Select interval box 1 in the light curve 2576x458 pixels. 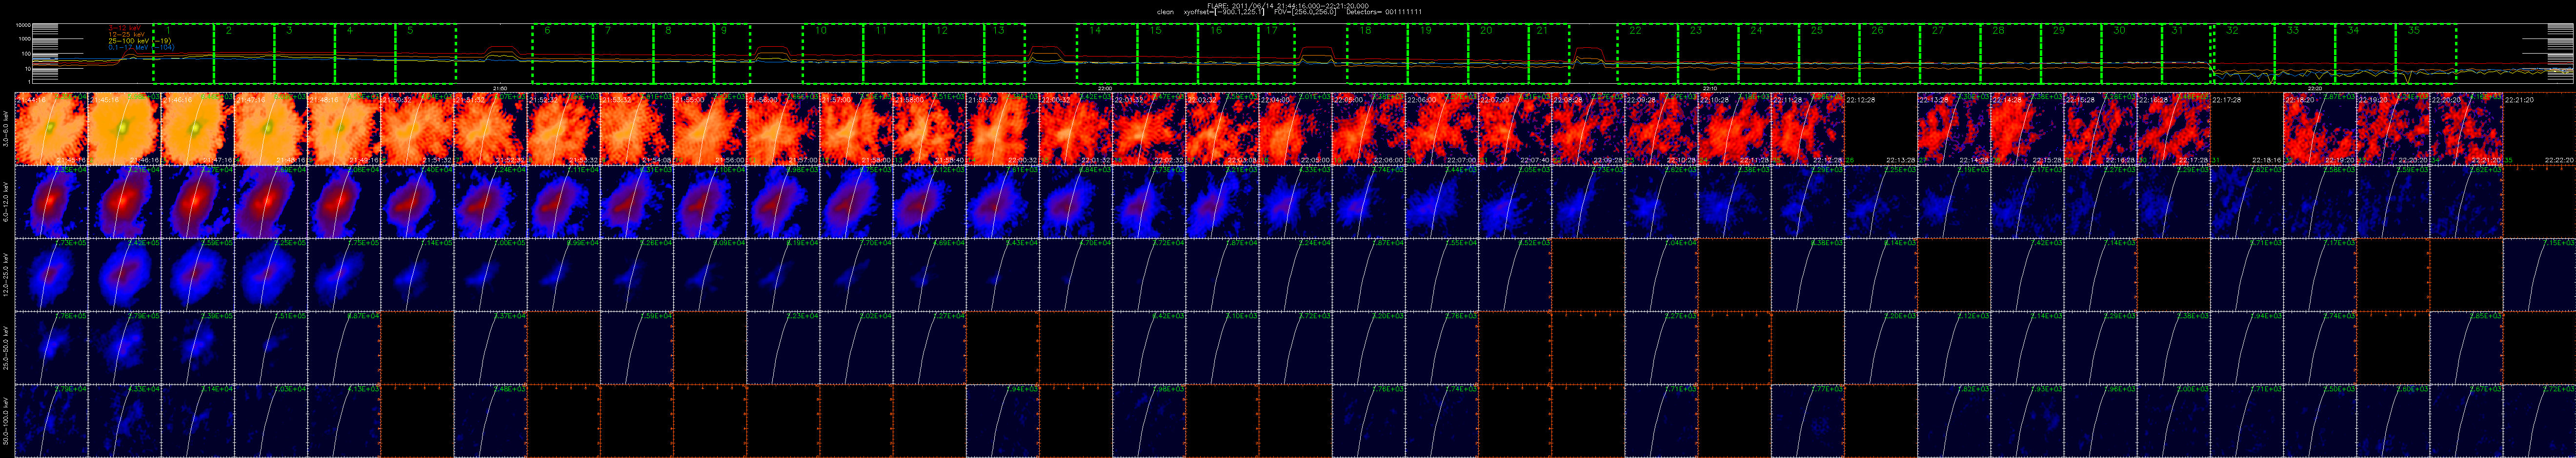pyautogui.click(x=183, y=55)
